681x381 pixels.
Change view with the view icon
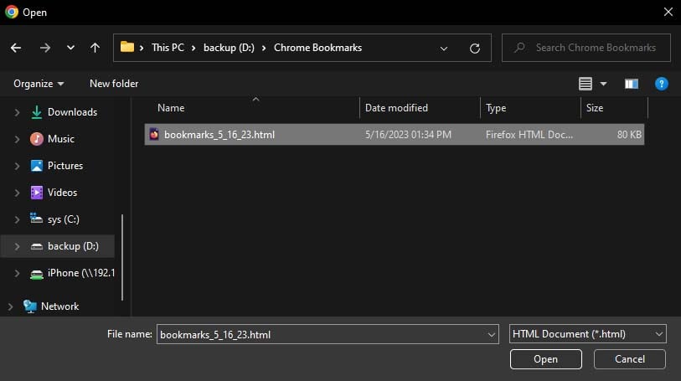pos(585,83)
